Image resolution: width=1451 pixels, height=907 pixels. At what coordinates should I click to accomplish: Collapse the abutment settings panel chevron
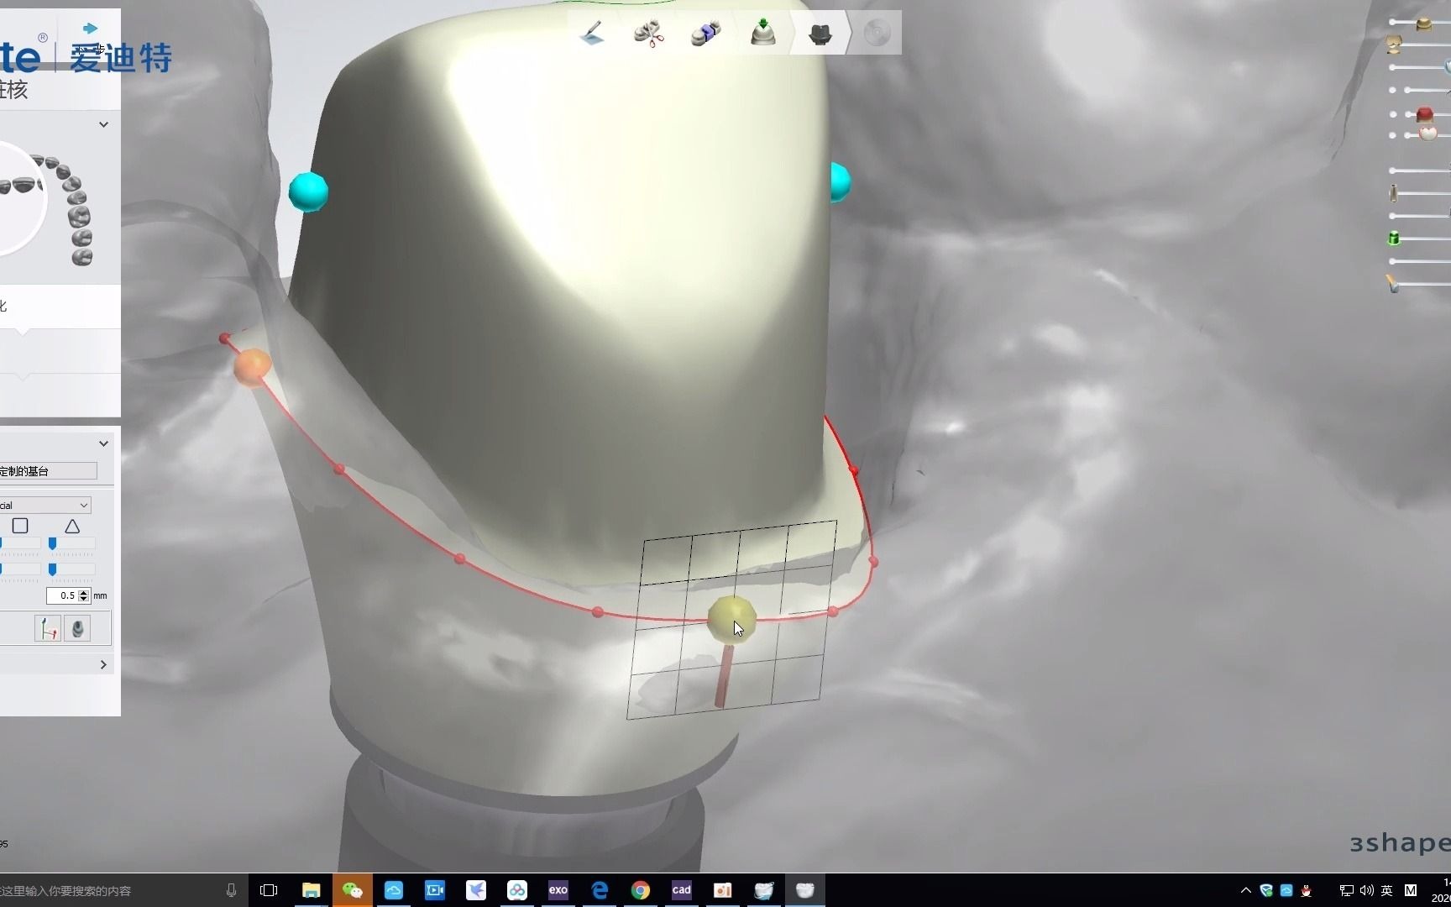103,443
